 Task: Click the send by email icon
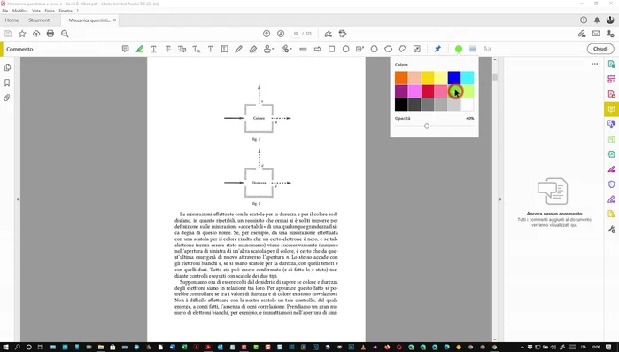point(596,34)
